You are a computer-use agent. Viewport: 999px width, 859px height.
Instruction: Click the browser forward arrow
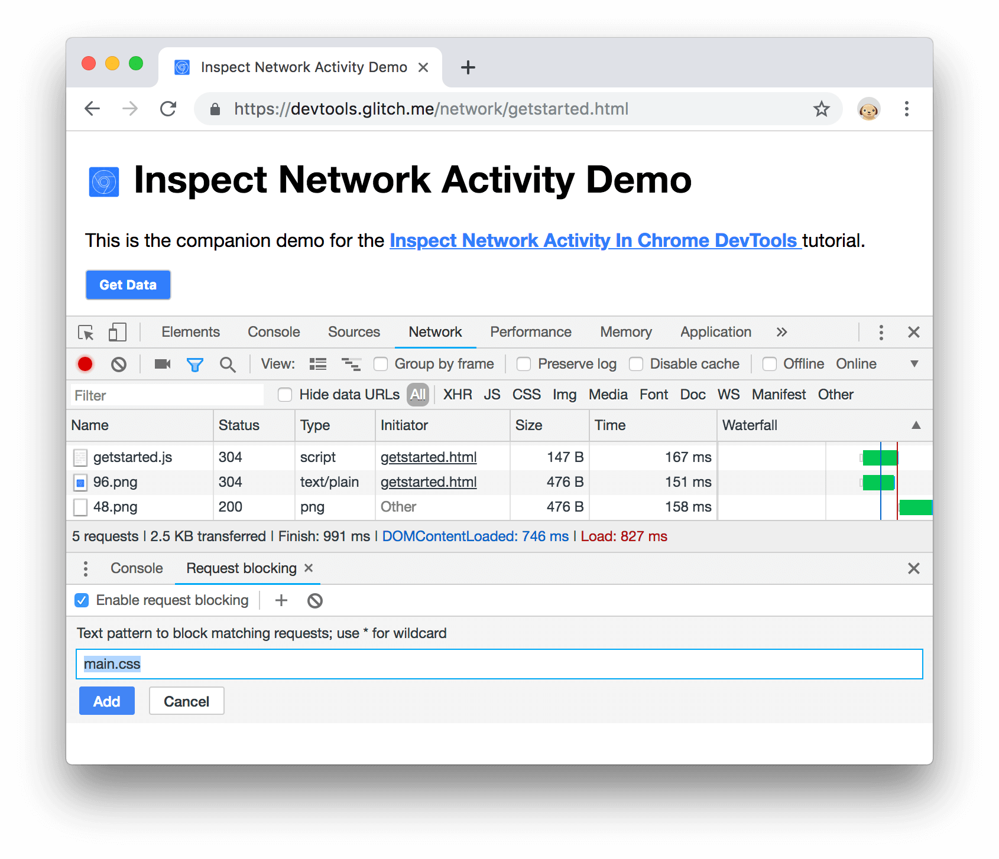point(130,109)
